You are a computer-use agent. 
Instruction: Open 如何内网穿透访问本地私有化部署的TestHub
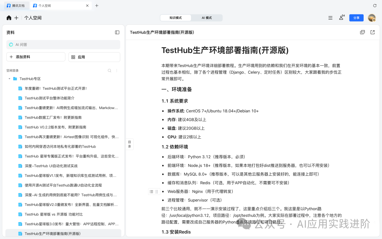pyautogui.click(x=60, y=147)
